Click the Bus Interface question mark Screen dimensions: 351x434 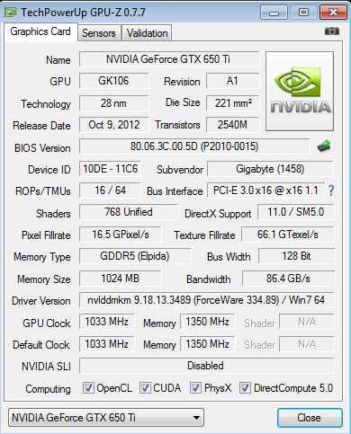pyautogui.click(x=331, y=190)
